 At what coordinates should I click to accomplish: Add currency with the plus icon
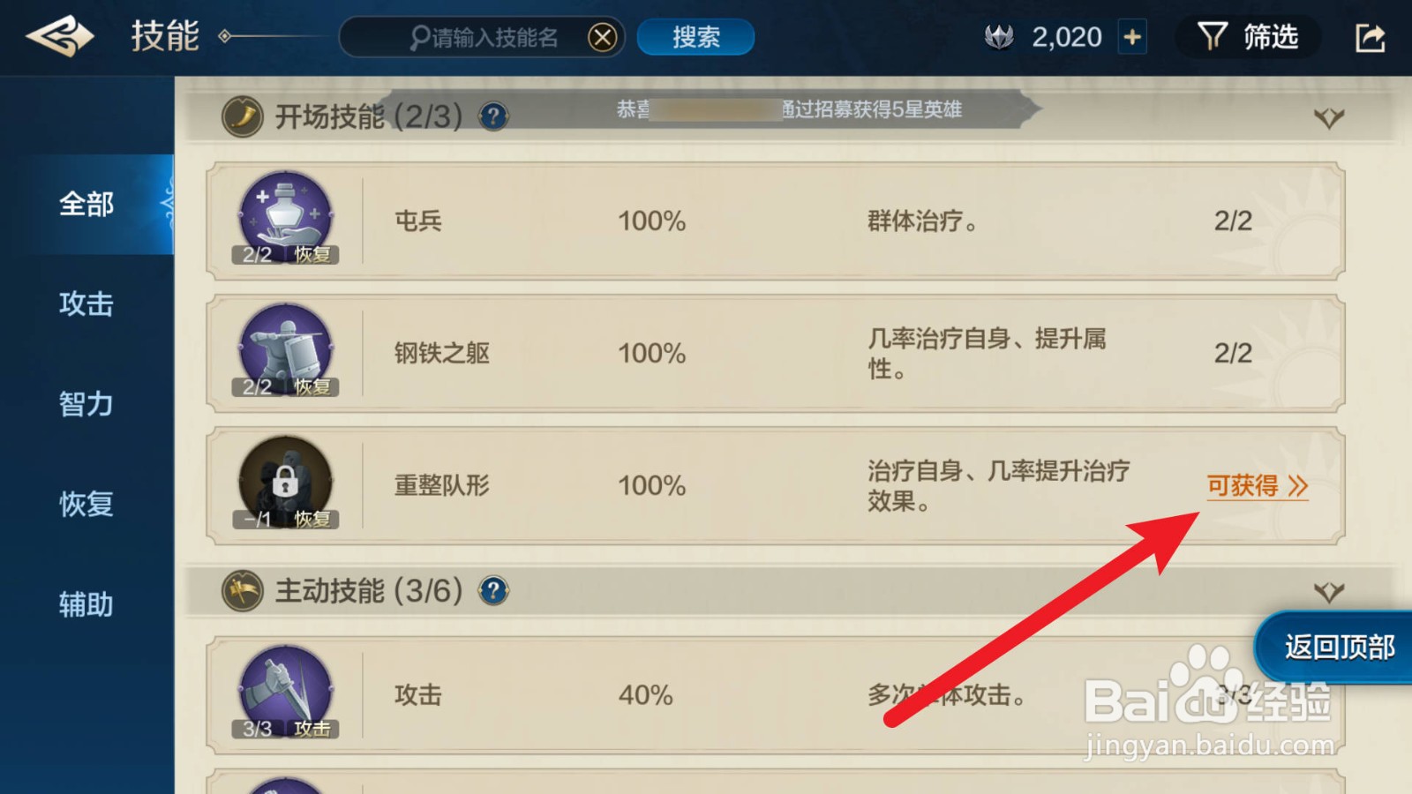pos(1132,37)
